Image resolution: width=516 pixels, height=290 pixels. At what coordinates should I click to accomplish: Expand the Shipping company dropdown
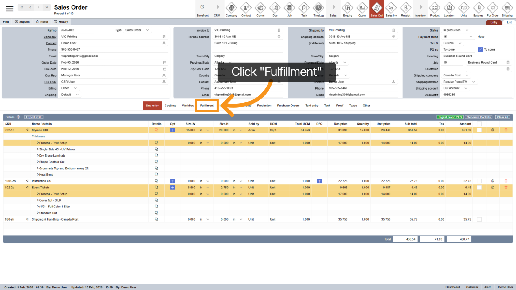coord(467,75)
